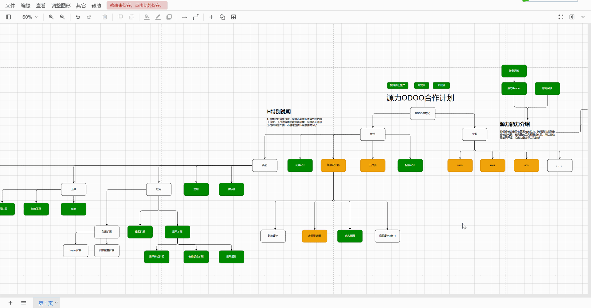Toggle the right format panel
Viewport: 591px width, 308px height.
pos(572,17)
